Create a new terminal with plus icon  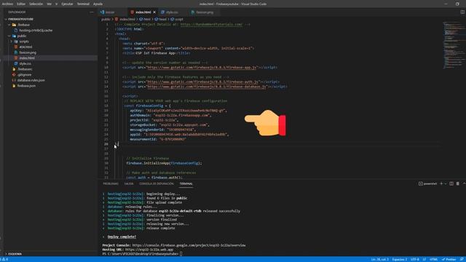(x=441, y=184)
